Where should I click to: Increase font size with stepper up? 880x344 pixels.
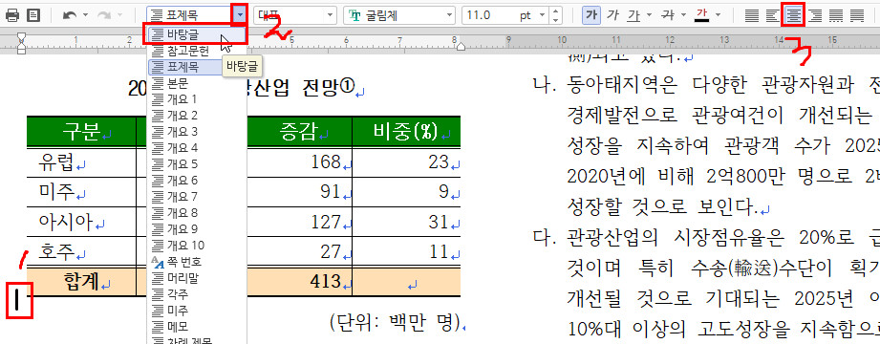(555, 11)
